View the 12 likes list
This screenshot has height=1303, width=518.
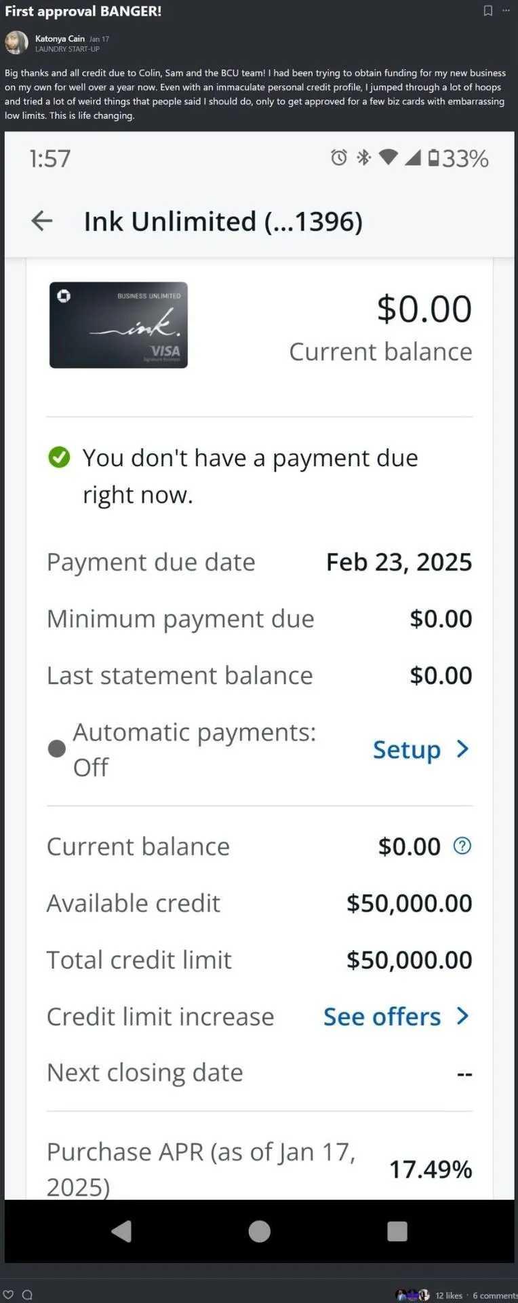[448, 1296]
